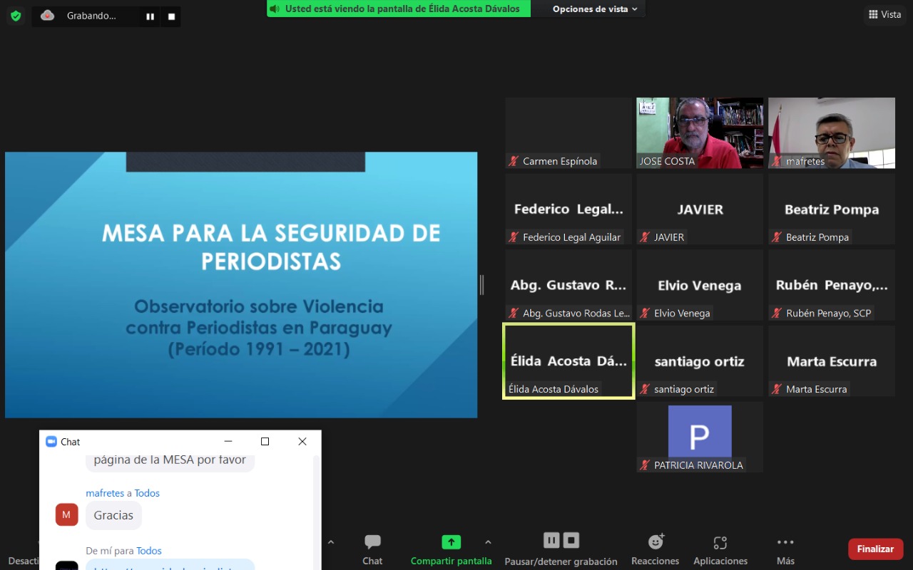The height and width of the screenshot is (570, 913).
Task: Stop the recording from the top bar
Action: point(171,16)
